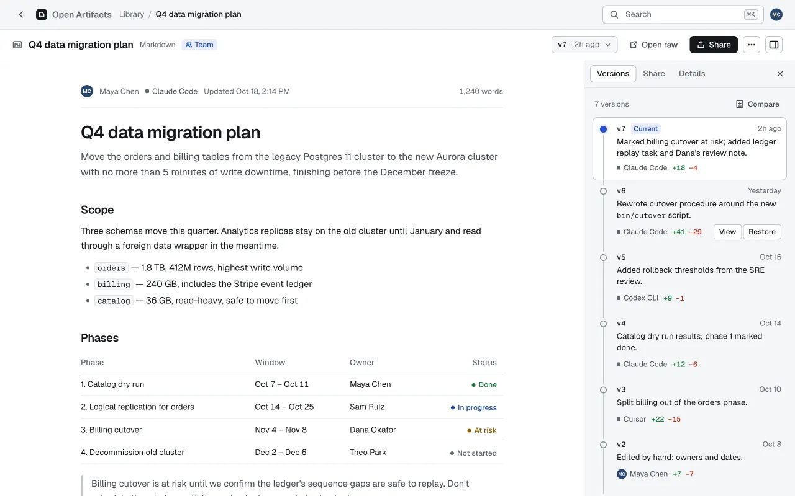Click the 'Done' status for Catalog dry run
This screenshot has width=795, height=496.
[x=484, y=385]
